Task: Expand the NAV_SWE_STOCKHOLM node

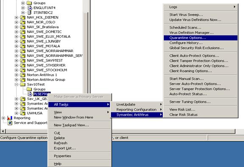Action: [x=17, y=70]
